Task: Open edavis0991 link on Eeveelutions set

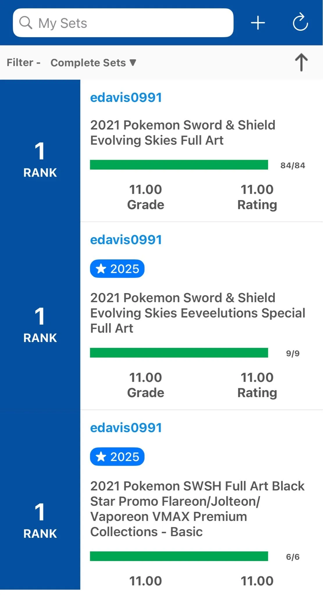Action: coord(126,240)
